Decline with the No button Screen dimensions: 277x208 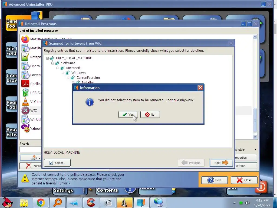click(x=150, y=115)
